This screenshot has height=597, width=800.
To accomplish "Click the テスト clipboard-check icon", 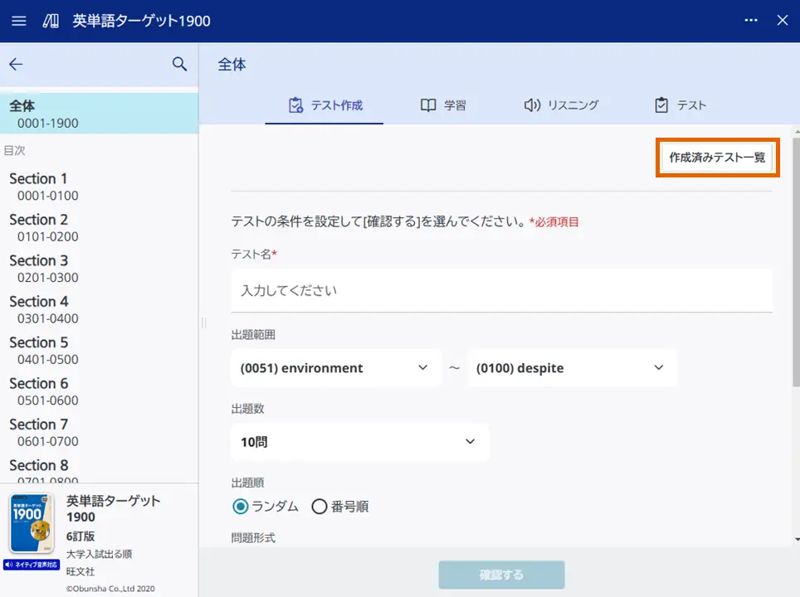I will (661, 104).
